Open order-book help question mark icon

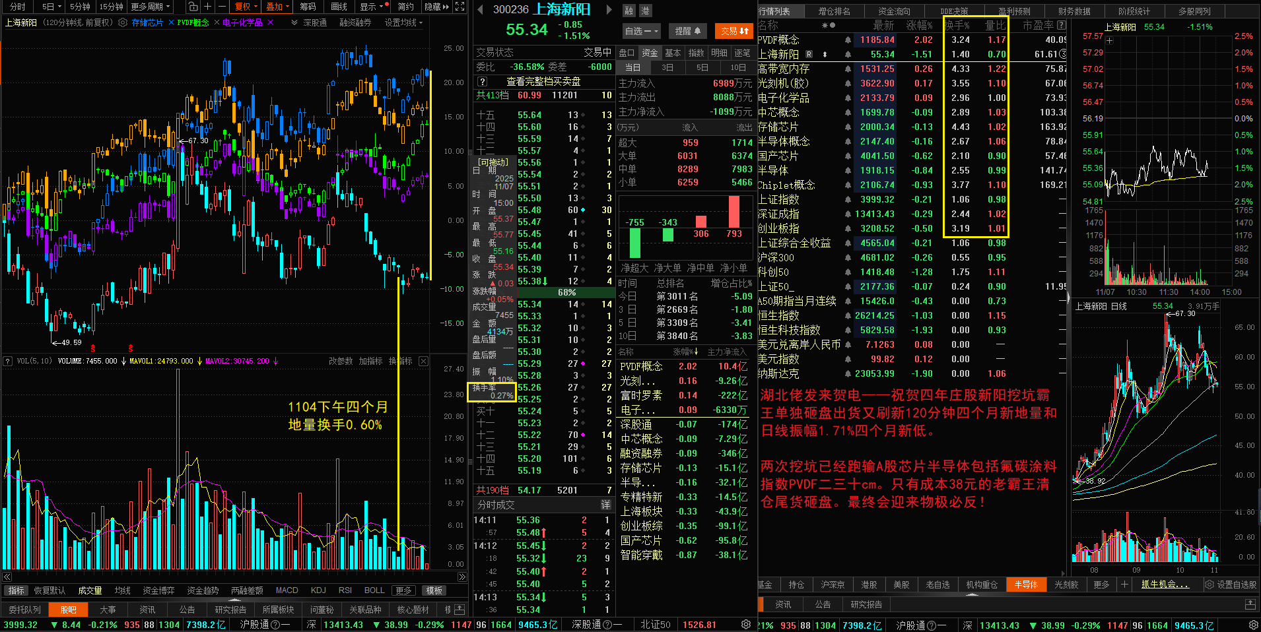[x=483, y=81]
